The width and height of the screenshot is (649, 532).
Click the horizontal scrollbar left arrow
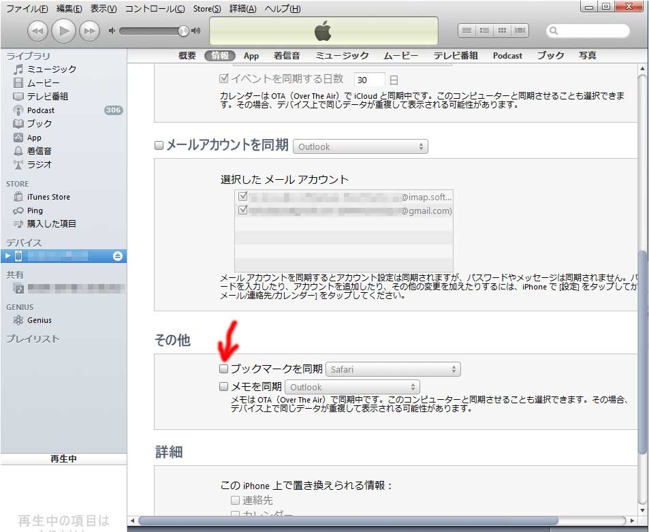[132, 520]
